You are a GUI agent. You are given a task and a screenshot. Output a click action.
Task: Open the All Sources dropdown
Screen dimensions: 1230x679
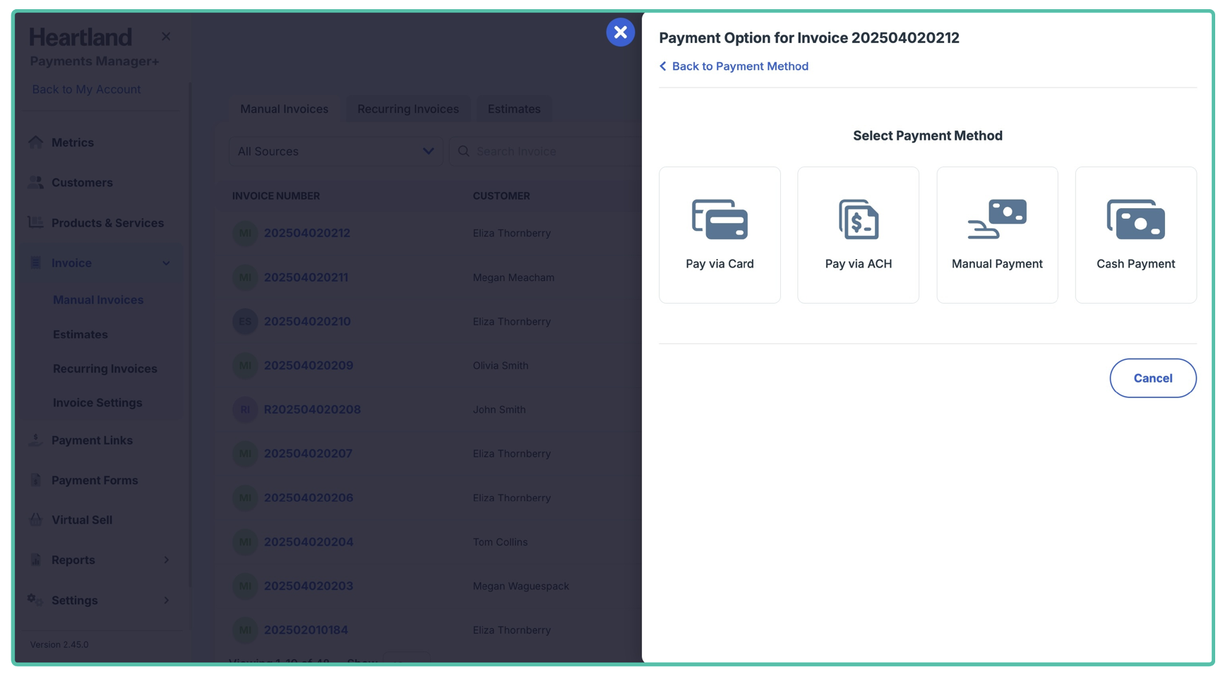coord(335,152)
